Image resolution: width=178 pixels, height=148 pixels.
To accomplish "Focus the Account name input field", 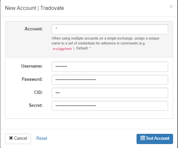I will coord(110,29).
